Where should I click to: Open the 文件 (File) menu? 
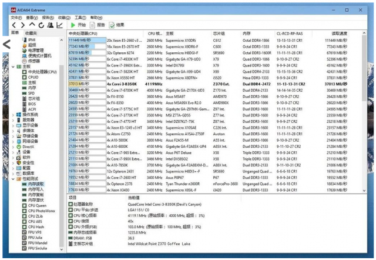pyautogui.click(x=16, y=18)
